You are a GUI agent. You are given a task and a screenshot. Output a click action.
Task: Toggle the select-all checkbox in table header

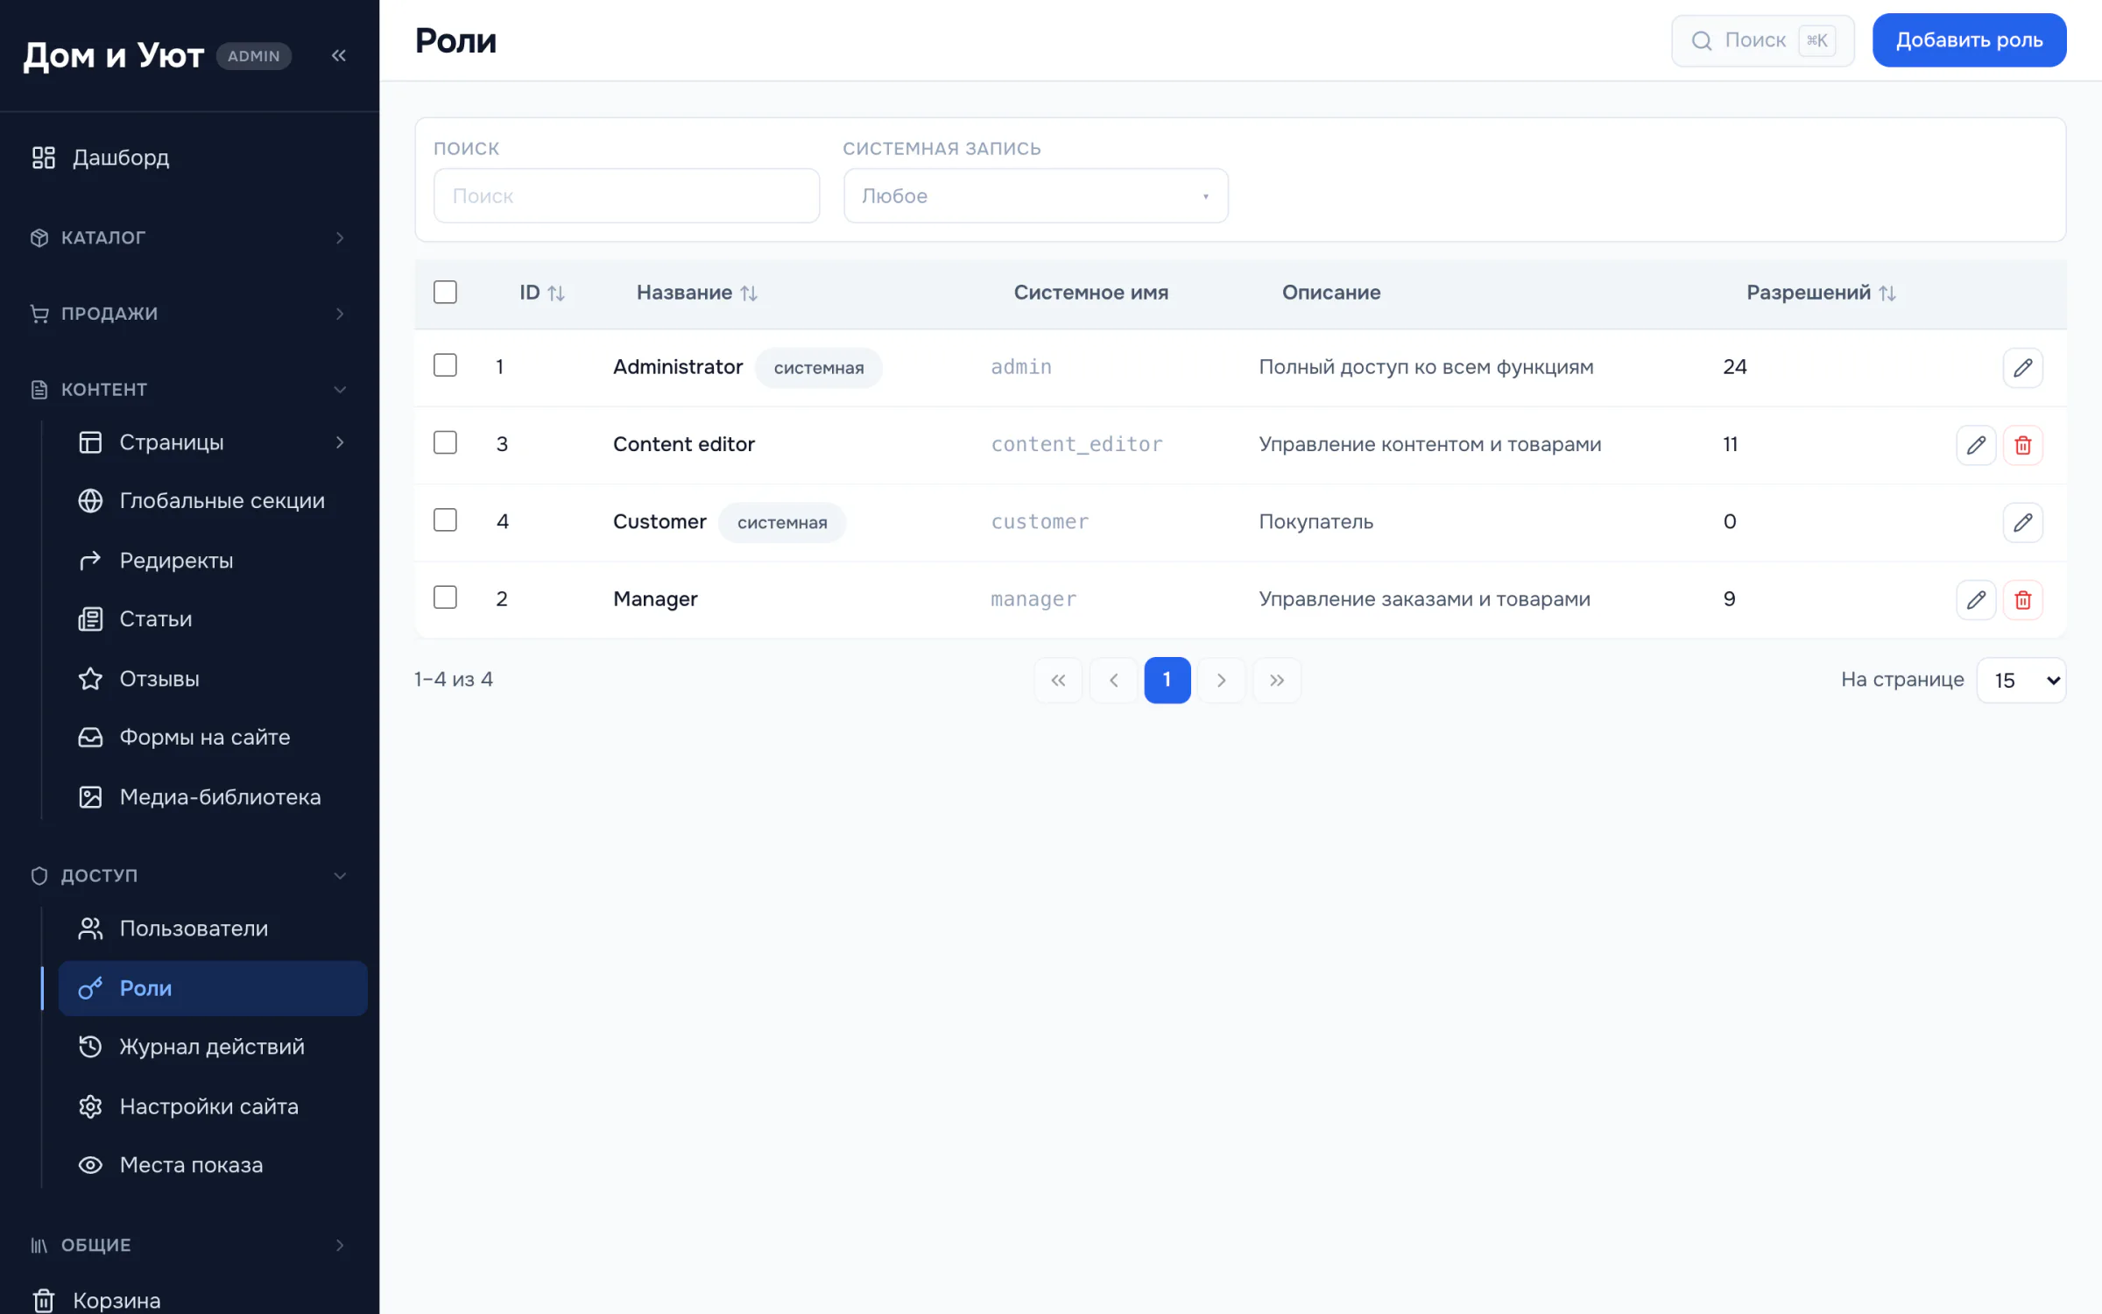pyautogui.click(x=445, y=292)
